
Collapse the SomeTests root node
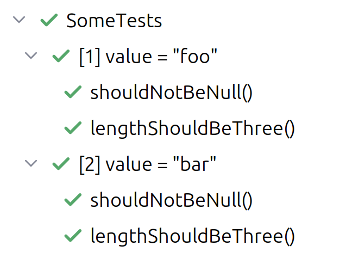coord(20,20)
